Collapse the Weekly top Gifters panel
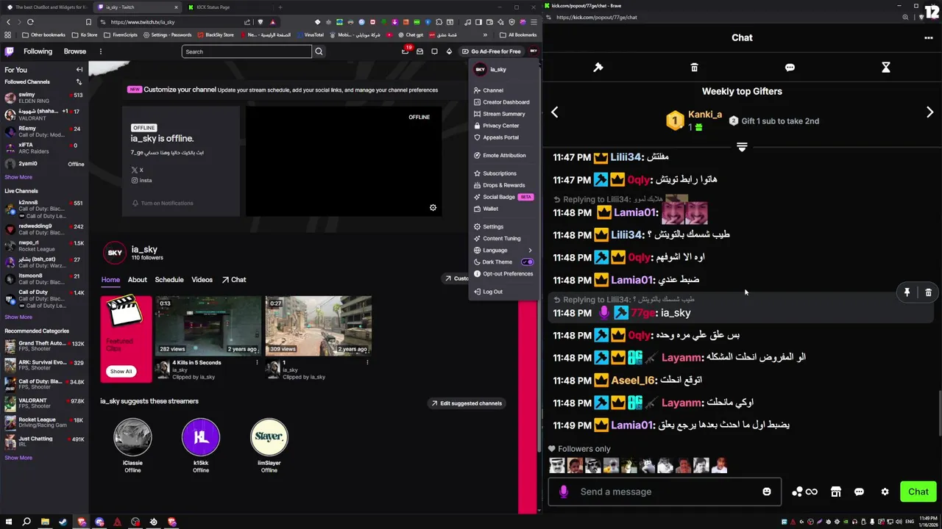This screenshot has height=529, width=942. click(x=742, y=147)
